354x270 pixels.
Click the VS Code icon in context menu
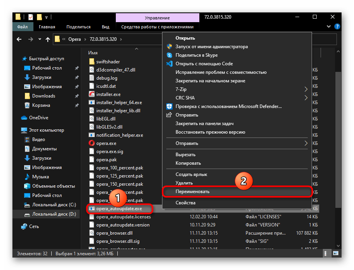[x=169, y=64]
